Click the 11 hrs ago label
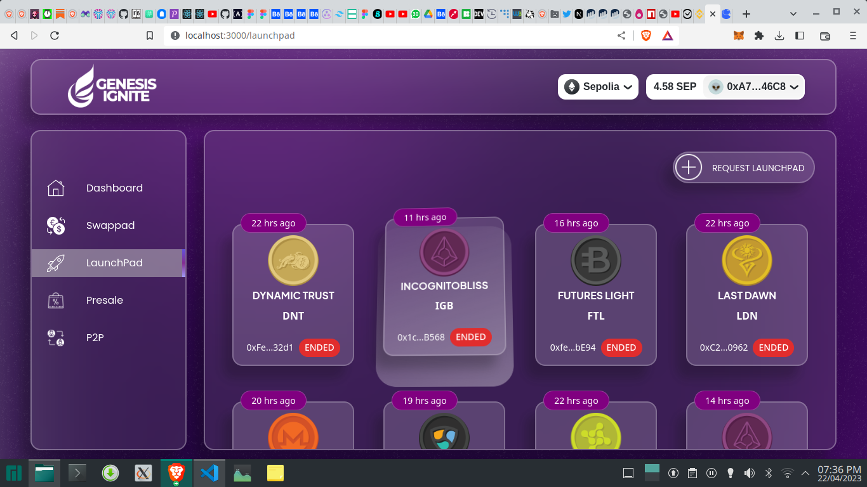867x487 pixels. [x=425, y=218]
